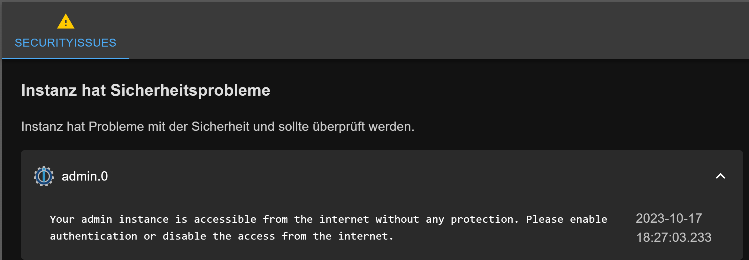Click the word "accessible" in the warning message
The image size is (749, 260).
[x=225, y=219]
